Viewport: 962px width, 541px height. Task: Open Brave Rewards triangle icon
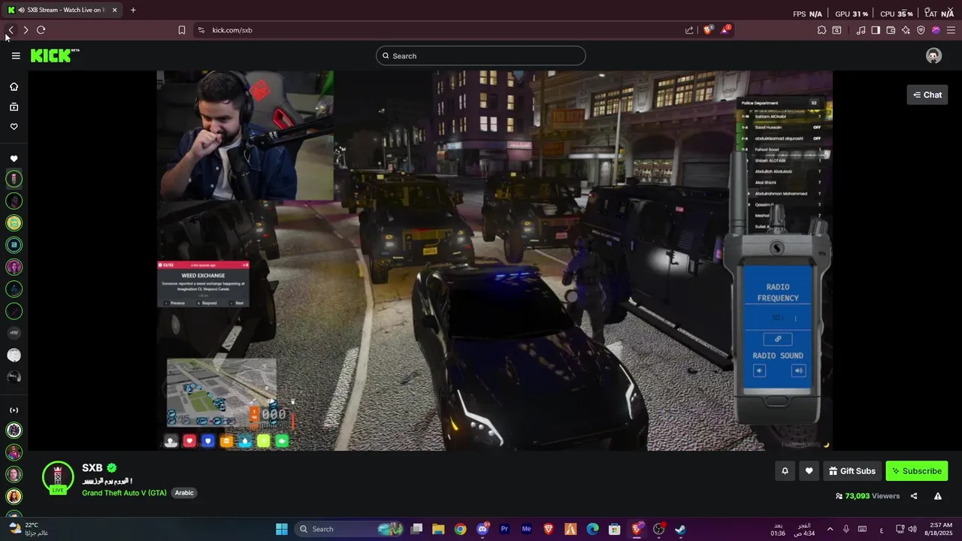click(725, 30)
